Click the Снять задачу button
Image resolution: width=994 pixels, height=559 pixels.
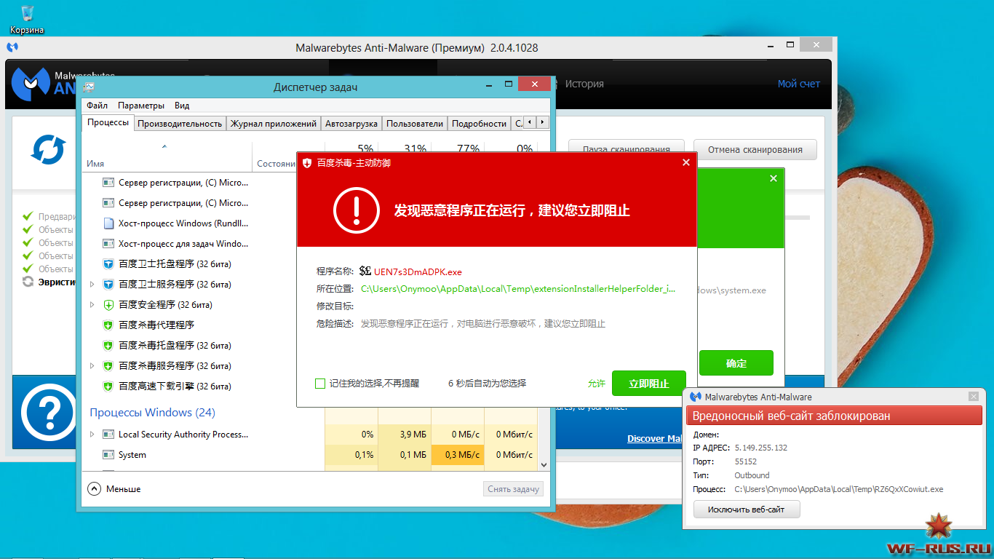coord(514,489)
